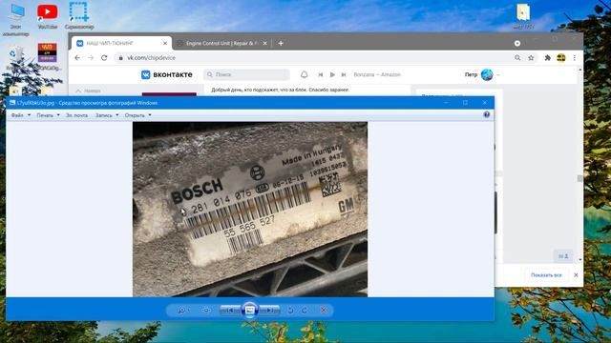Open the YouTube desktop shortcut
This screenshot has height=343, width=611.
48,16
